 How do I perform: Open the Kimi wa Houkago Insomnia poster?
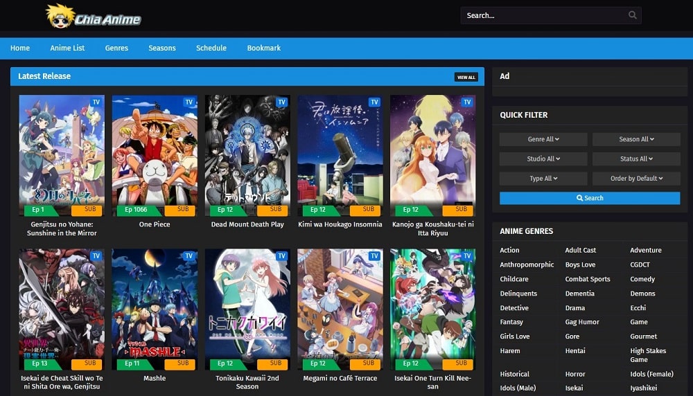click(340, 155)
